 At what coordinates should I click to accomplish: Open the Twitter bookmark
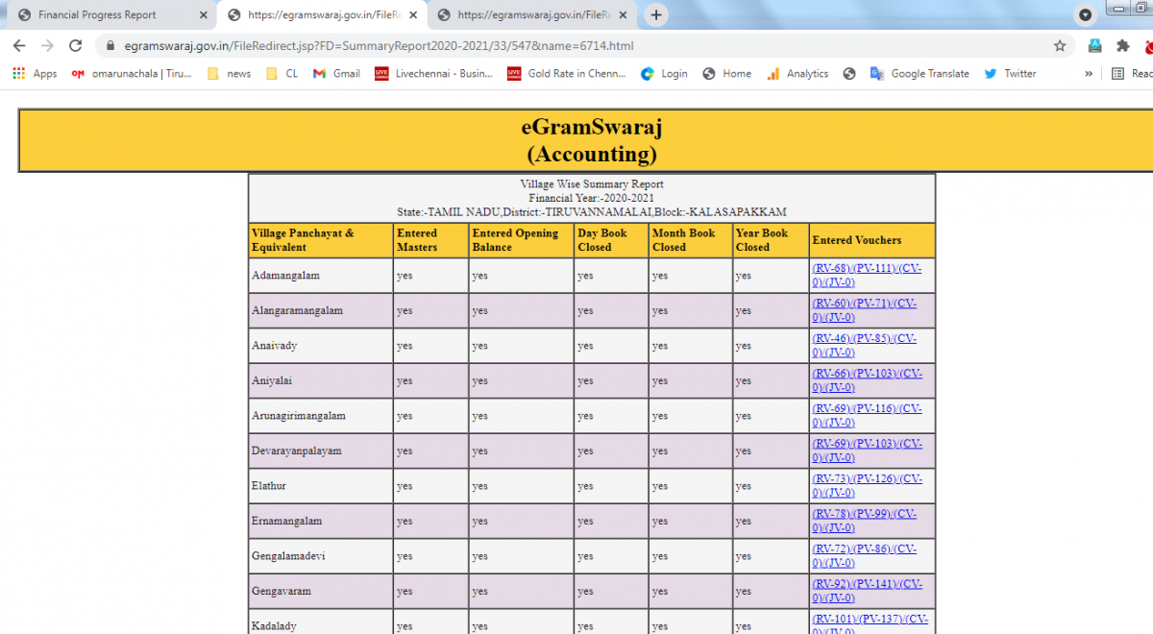[x=1010, y=74]
